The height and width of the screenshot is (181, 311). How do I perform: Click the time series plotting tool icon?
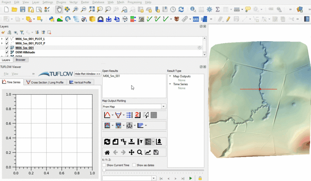pyautogui.click(x=107, y=115)
